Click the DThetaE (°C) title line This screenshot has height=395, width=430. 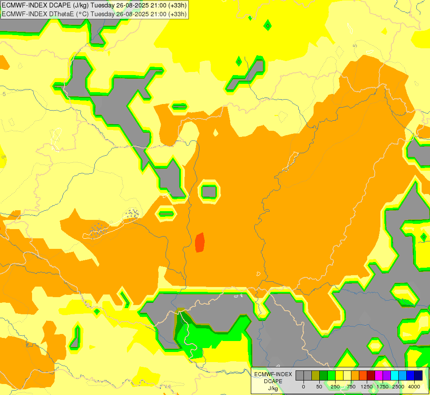pyautogui.click(x=94, y=14)
